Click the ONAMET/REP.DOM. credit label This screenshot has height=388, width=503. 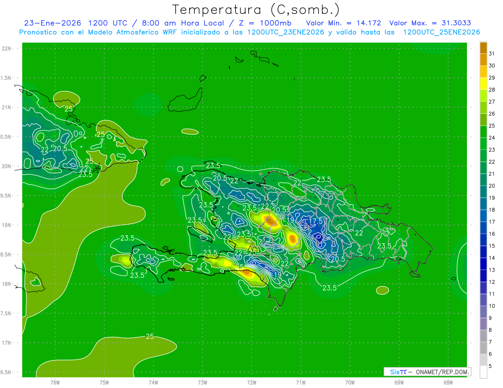[442, 372]
